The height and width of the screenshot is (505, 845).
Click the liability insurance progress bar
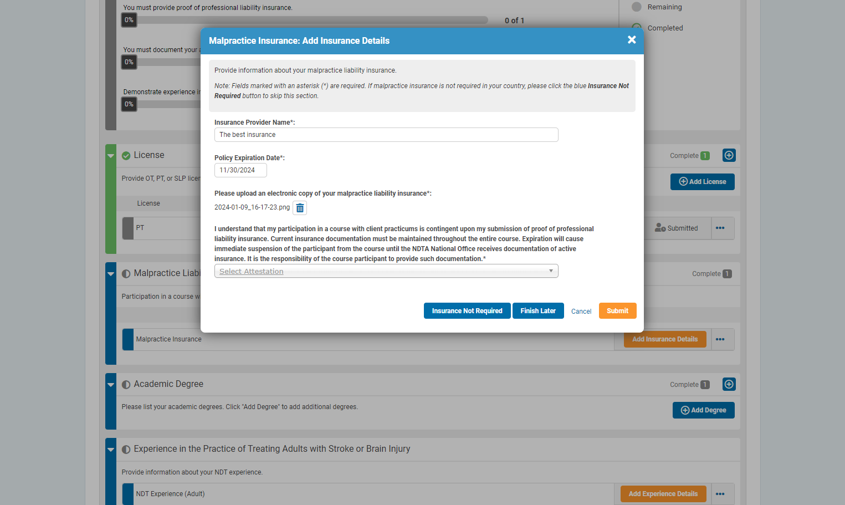305,20
